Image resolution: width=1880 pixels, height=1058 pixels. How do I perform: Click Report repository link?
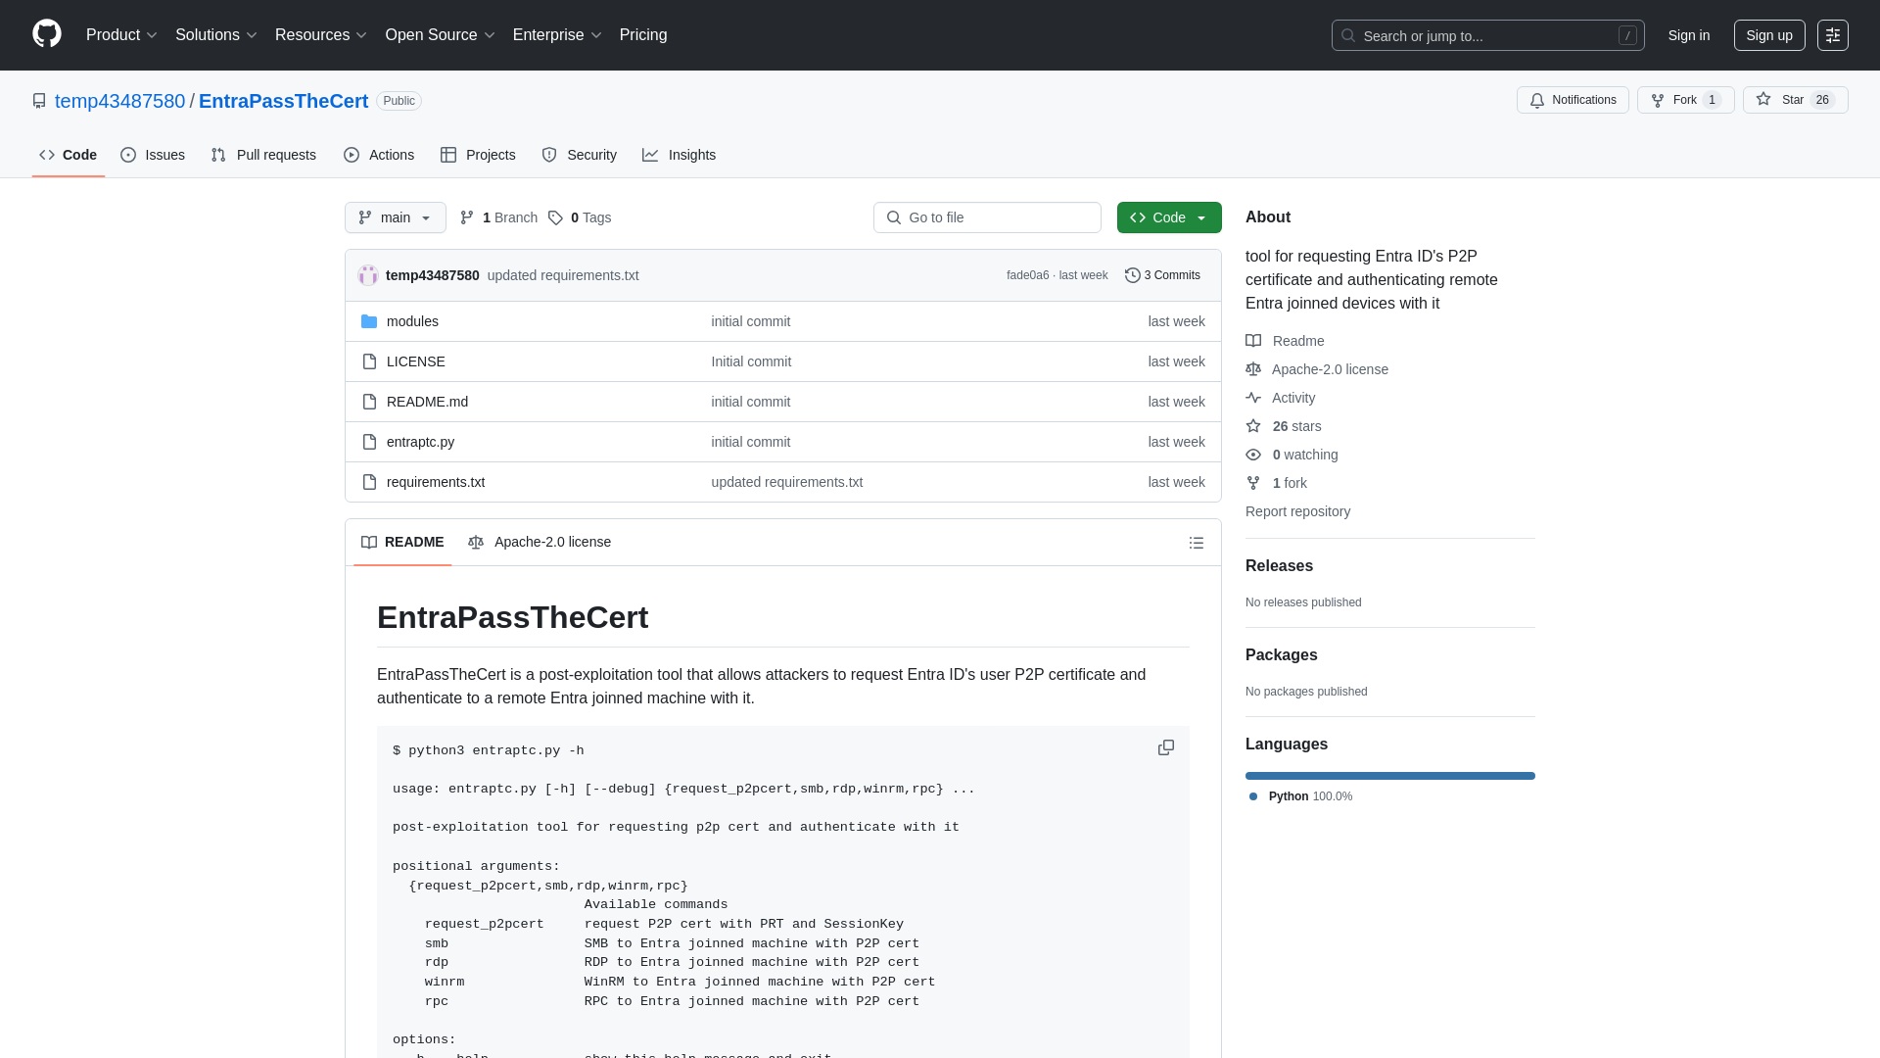[x=1297, y=511]
